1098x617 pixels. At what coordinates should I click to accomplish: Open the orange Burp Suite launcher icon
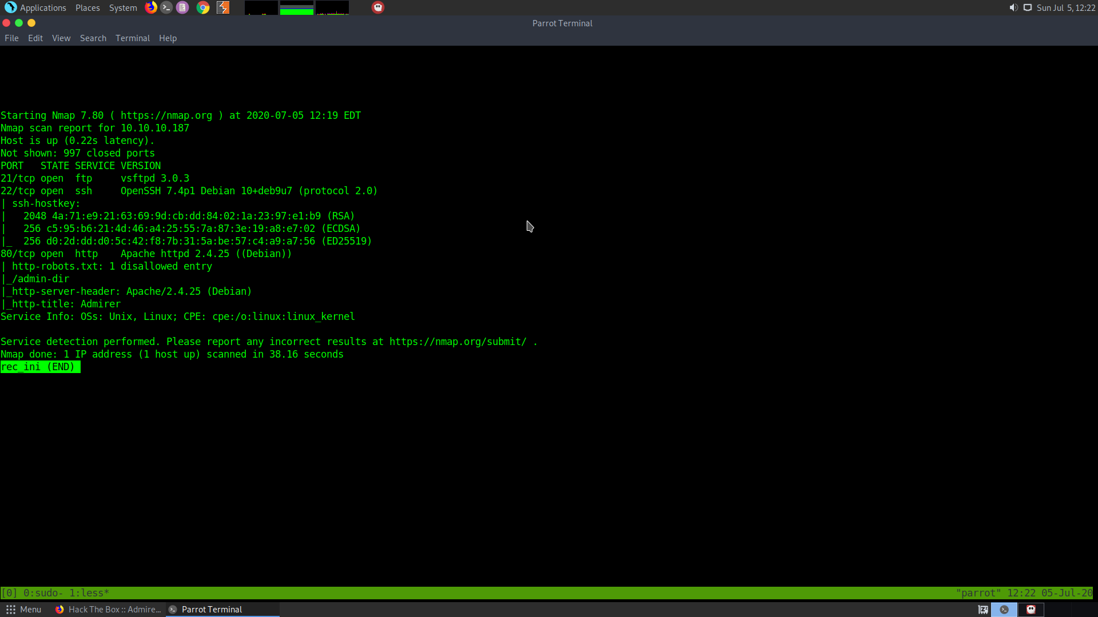223,7
